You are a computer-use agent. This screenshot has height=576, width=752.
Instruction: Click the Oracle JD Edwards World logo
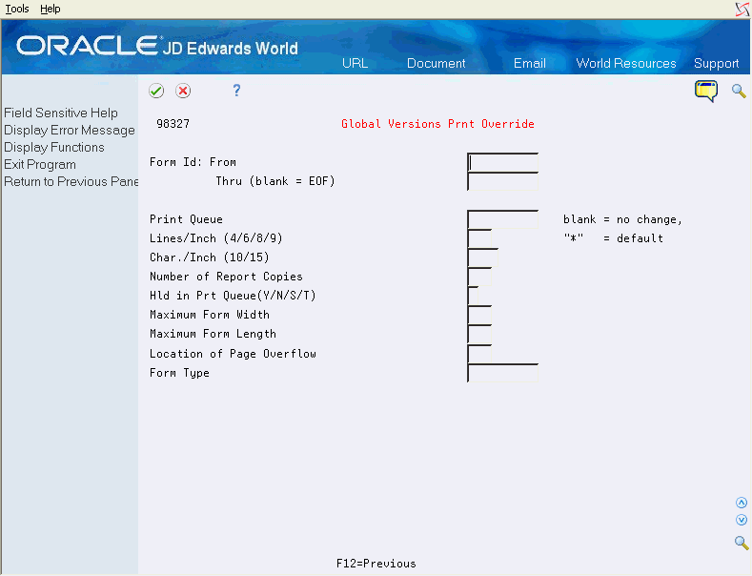tap(157, 46)
